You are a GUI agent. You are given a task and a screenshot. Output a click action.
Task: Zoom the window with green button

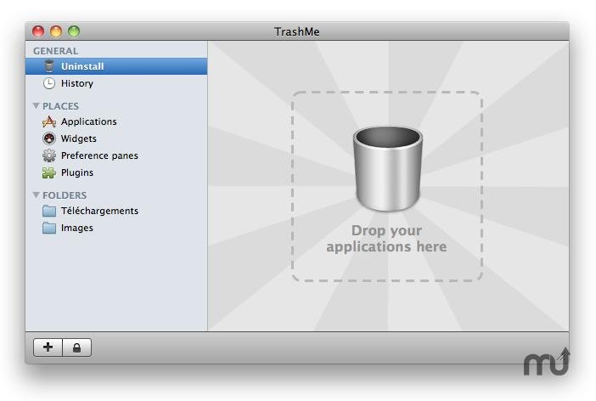pos(74,31)
